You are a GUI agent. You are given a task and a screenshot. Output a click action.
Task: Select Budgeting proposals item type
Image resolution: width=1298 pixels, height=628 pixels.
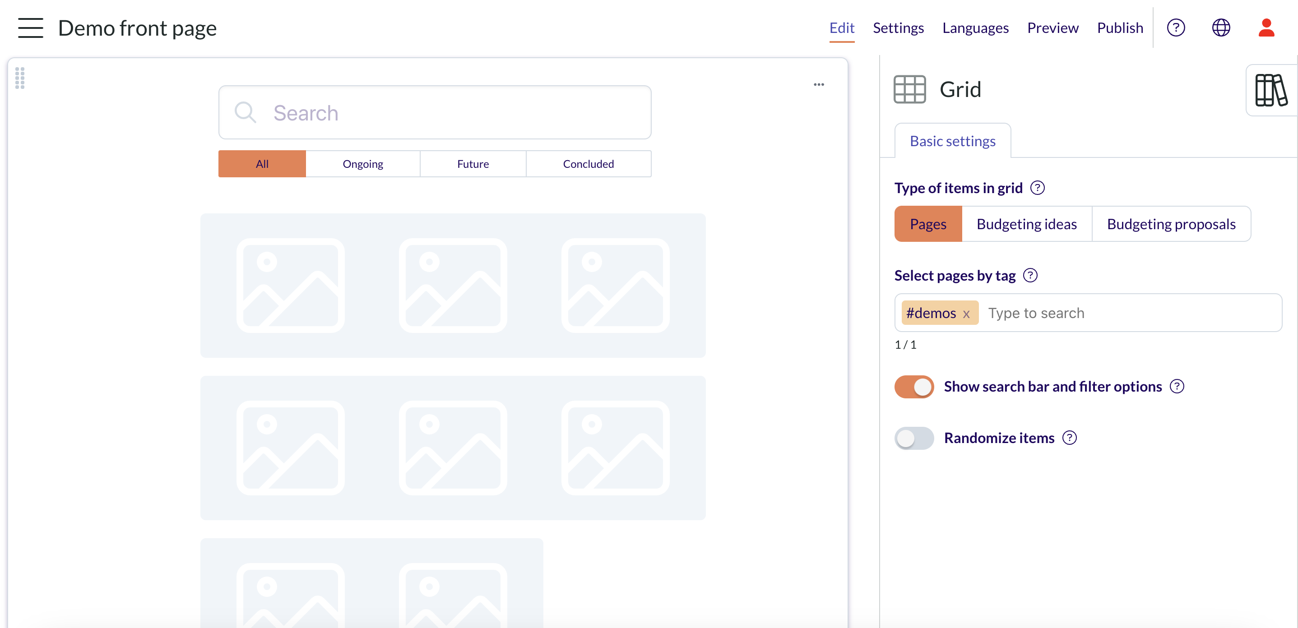[1171, 224]
